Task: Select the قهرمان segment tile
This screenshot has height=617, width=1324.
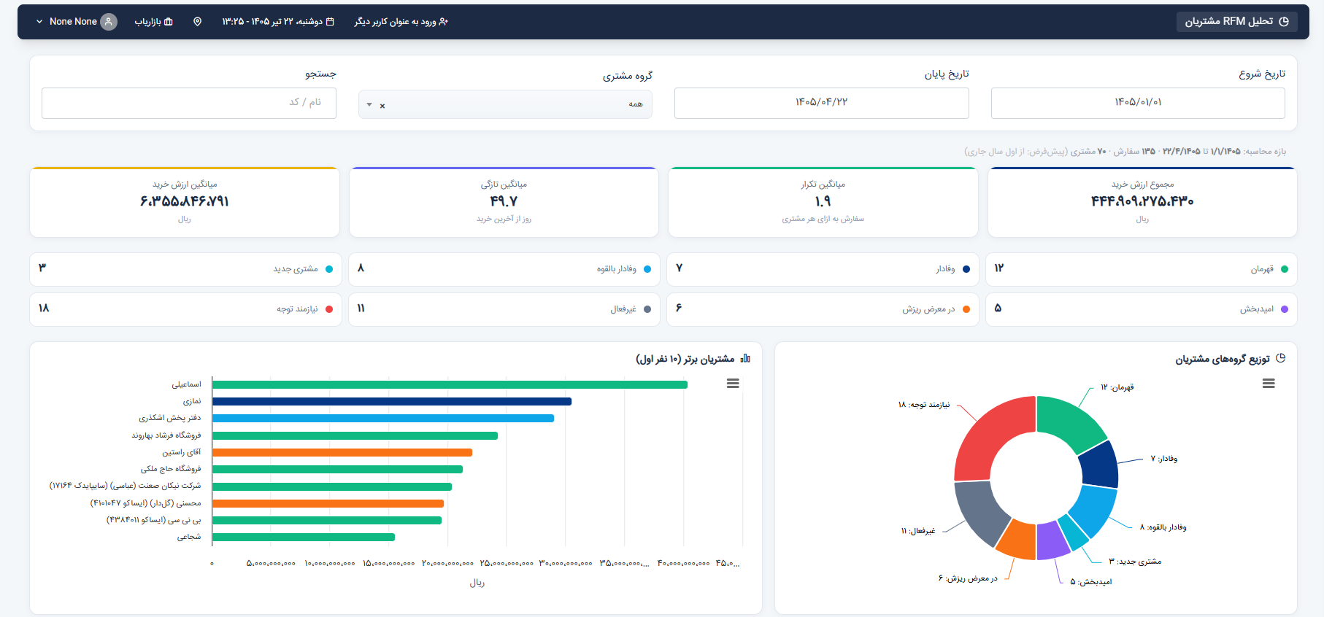Action: tap(1142, 269)
